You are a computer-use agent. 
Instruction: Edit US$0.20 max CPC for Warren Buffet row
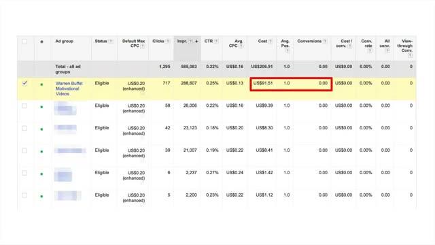coord(134,86)
